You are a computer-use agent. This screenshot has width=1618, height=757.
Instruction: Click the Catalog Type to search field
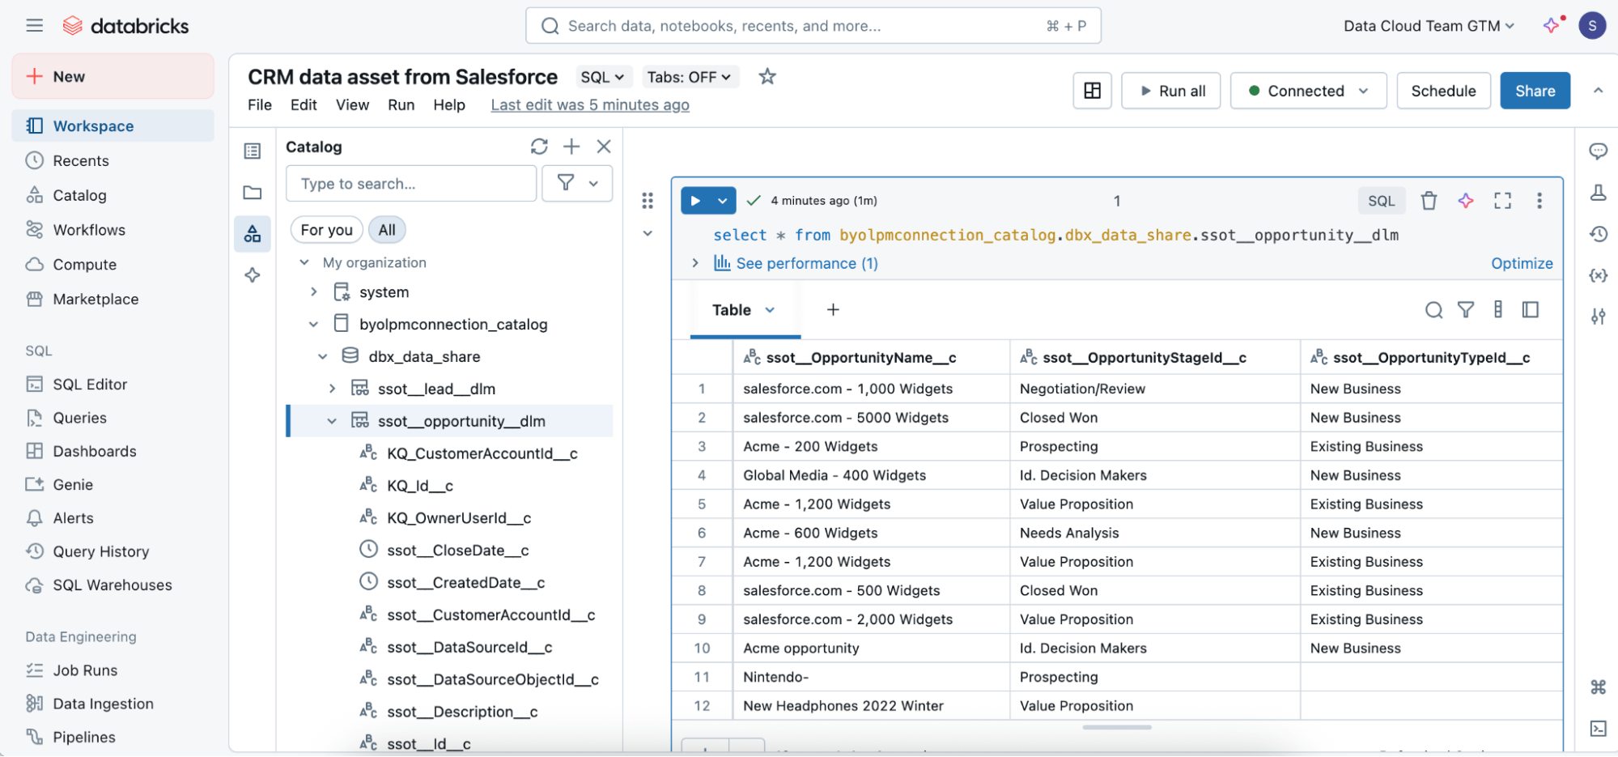(411, 184)
